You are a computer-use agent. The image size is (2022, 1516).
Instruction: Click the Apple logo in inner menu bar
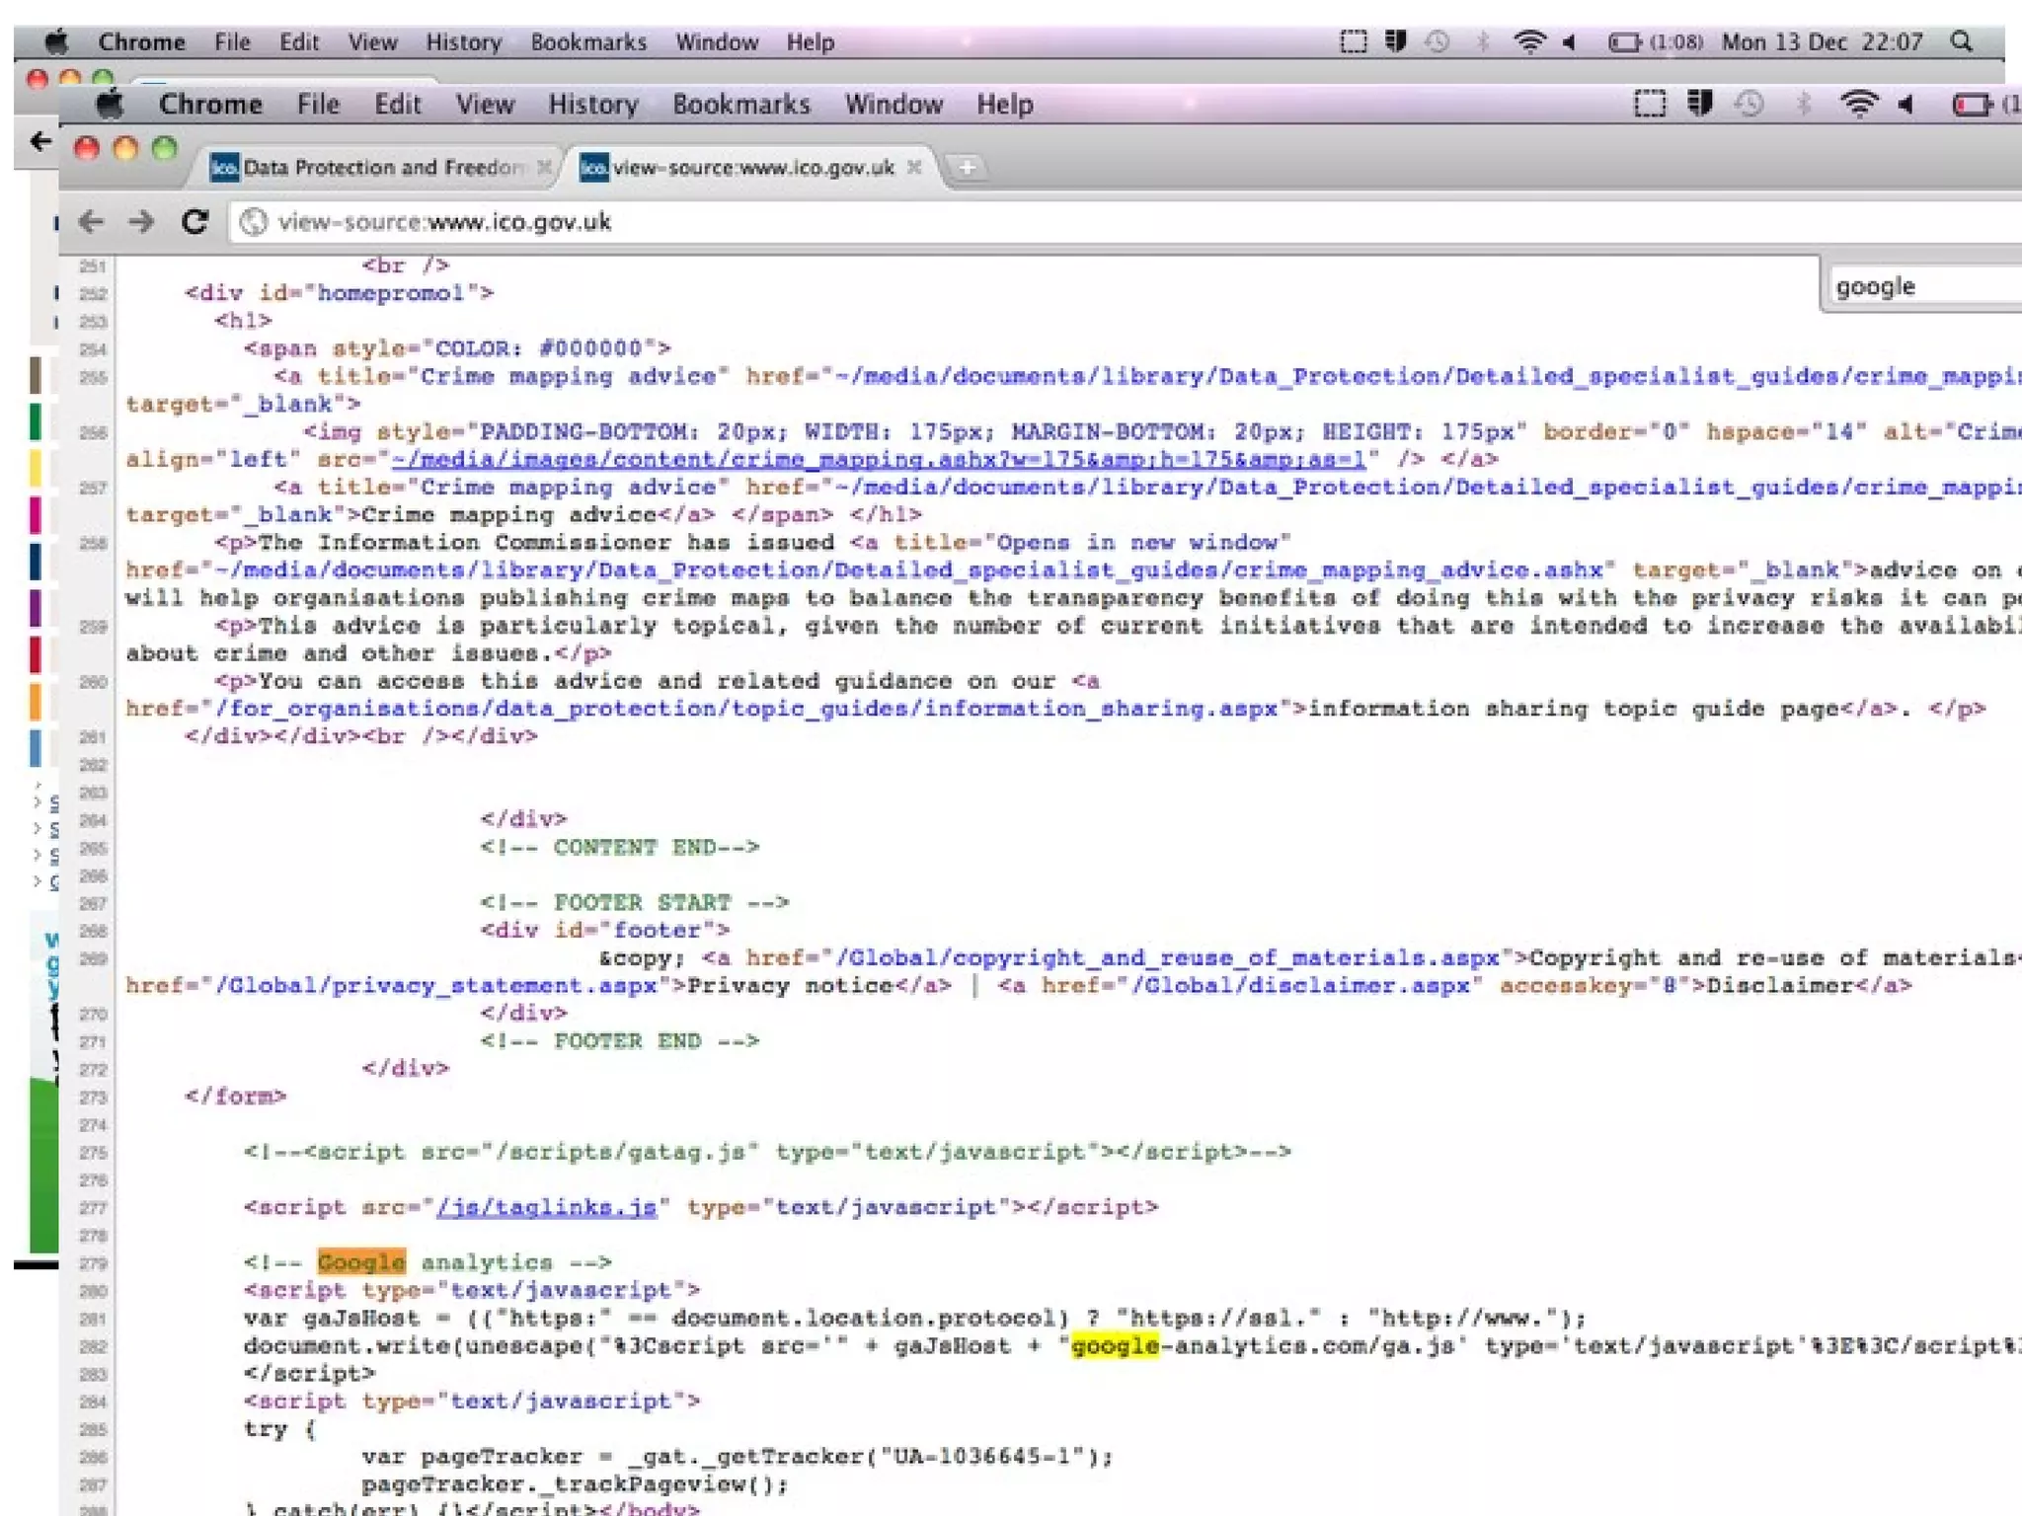pyautogui.click(x=110, y=104)
